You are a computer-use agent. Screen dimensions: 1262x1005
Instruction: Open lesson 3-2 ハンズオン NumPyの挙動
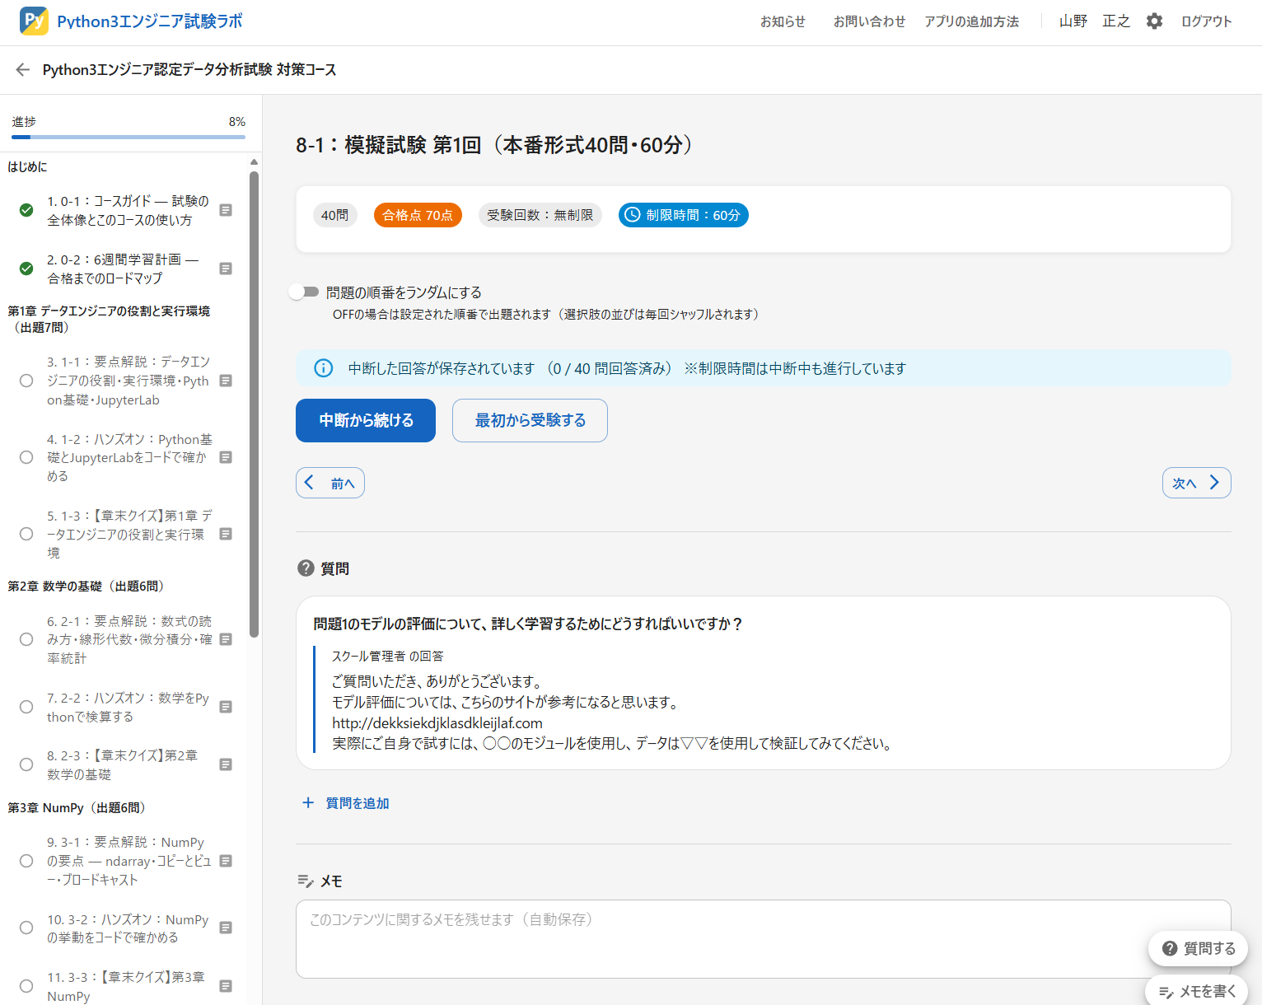(x=128, y=928)
